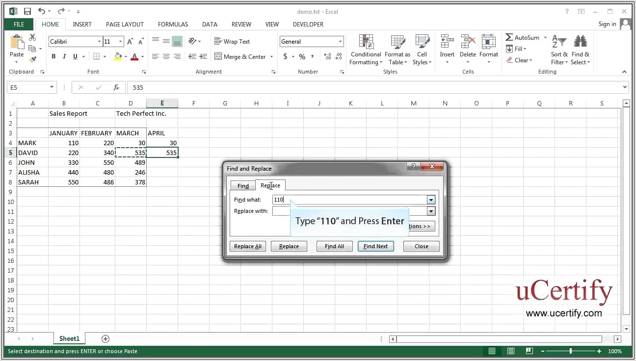Click the Accounting dollar format icon

coord(285,56)
